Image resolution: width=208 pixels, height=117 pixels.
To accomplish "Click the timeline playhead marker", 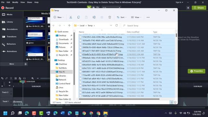I will click(x=23, y=82).
